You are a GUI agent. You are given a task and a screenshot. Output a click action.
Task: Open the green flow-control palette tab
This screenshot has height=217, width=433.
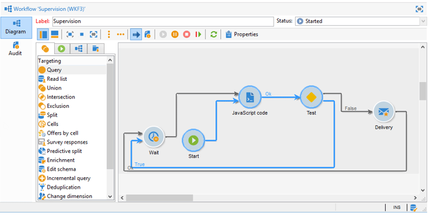62,49
